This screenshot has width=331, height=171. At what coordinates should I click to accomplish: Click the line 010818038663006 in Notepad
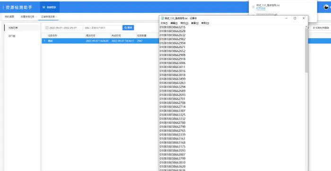coord(173,63)
